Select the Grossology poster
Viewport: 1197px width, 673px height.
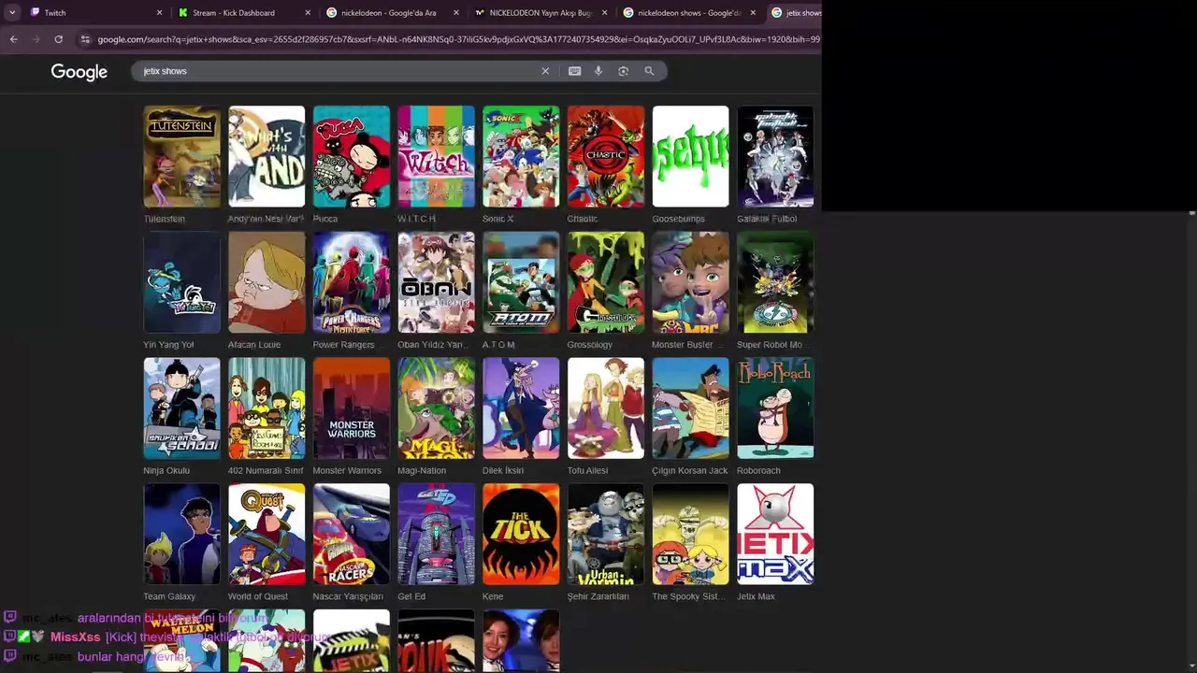click(606, 282)
